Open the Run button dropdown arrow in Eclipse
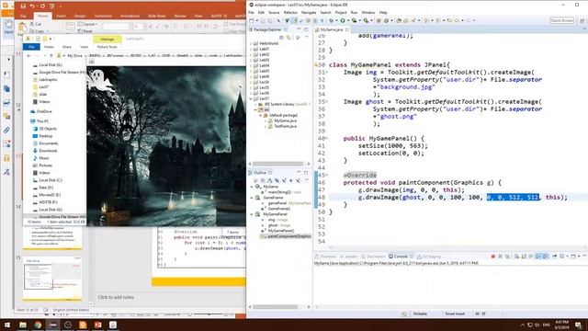The width and height of the screenshot is (588, 331). pyautogui.click(x=347, y=20)
